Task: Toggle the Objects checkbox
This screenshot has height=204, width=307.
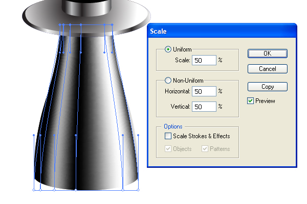Action: (x=168, y=149)
